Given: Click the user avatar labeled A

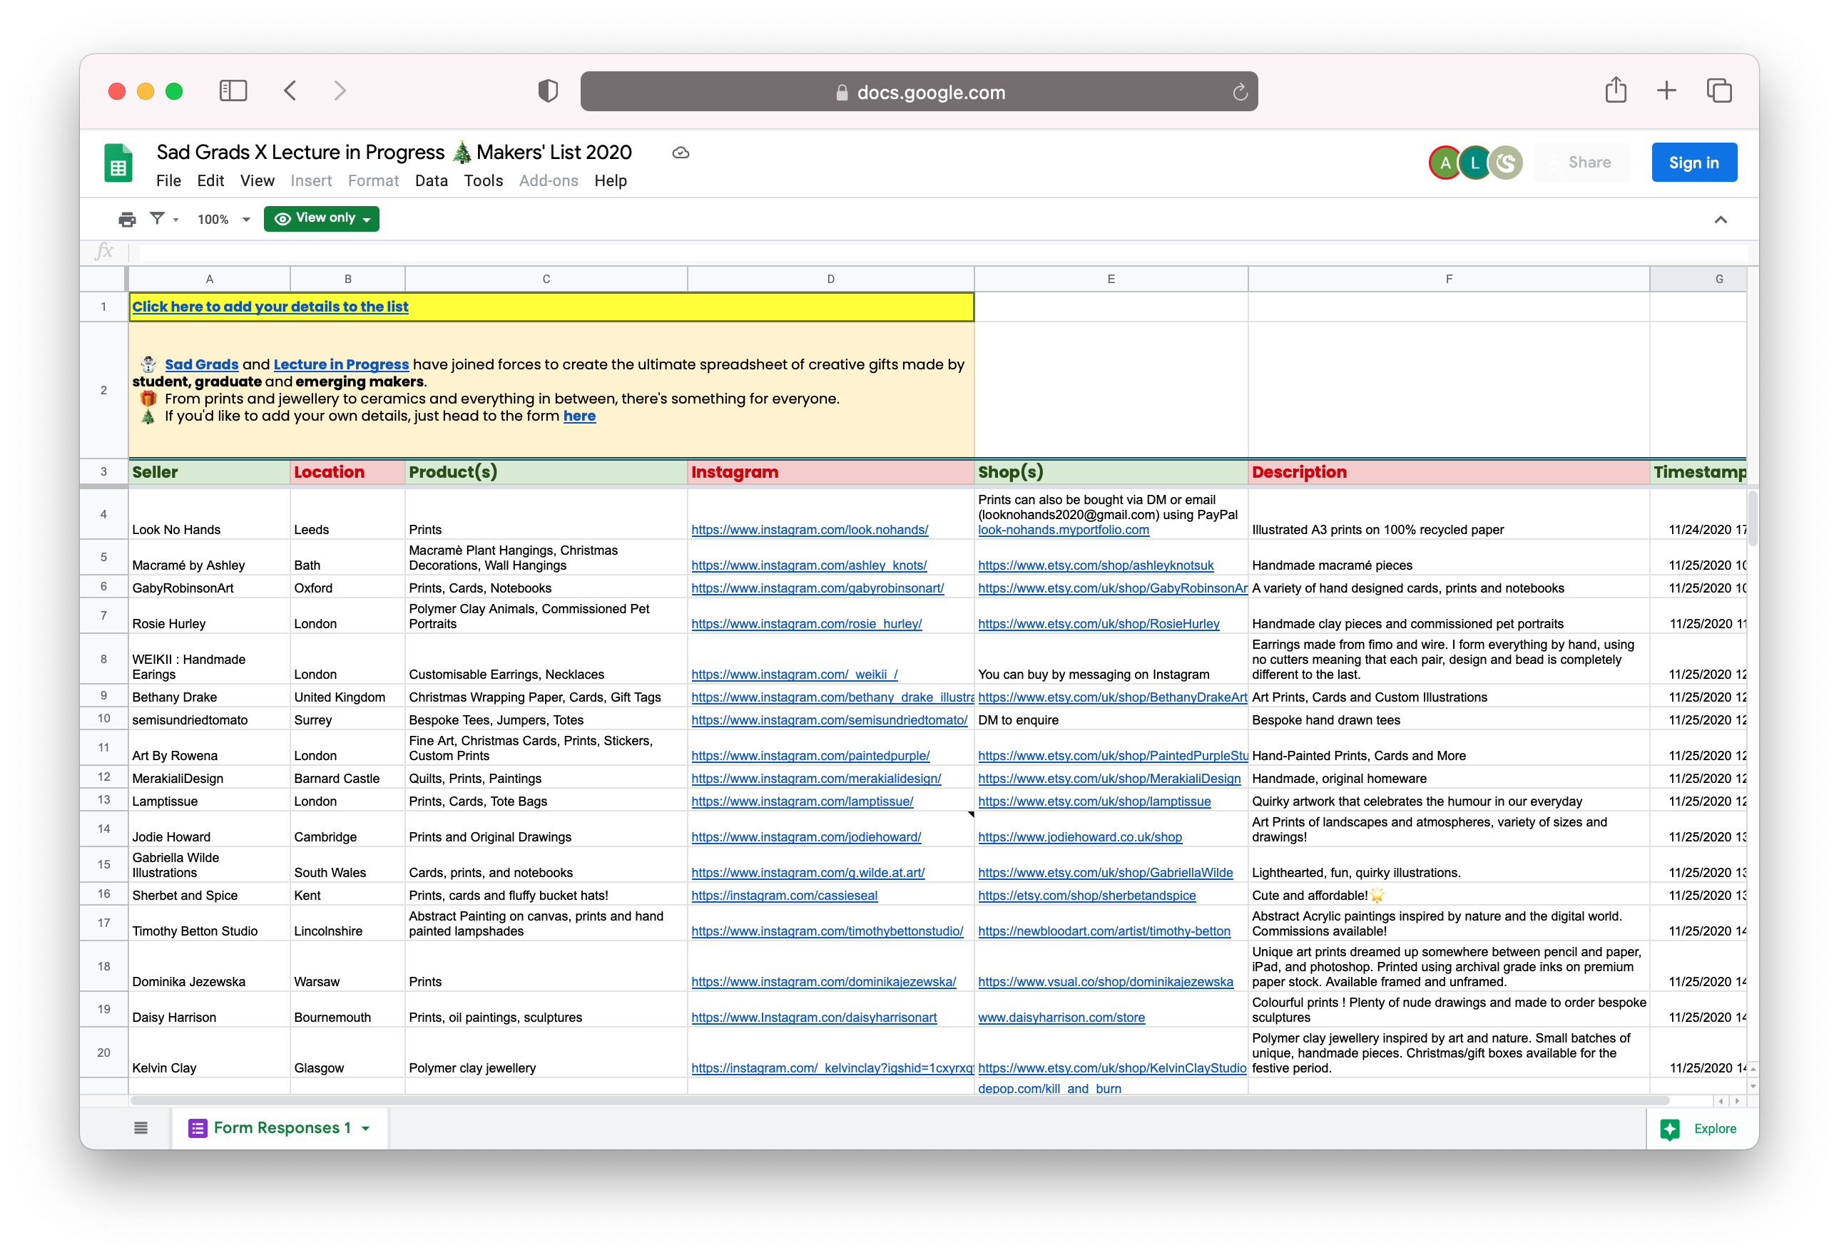Looking at the screenshot, I should click(1445, 163).
